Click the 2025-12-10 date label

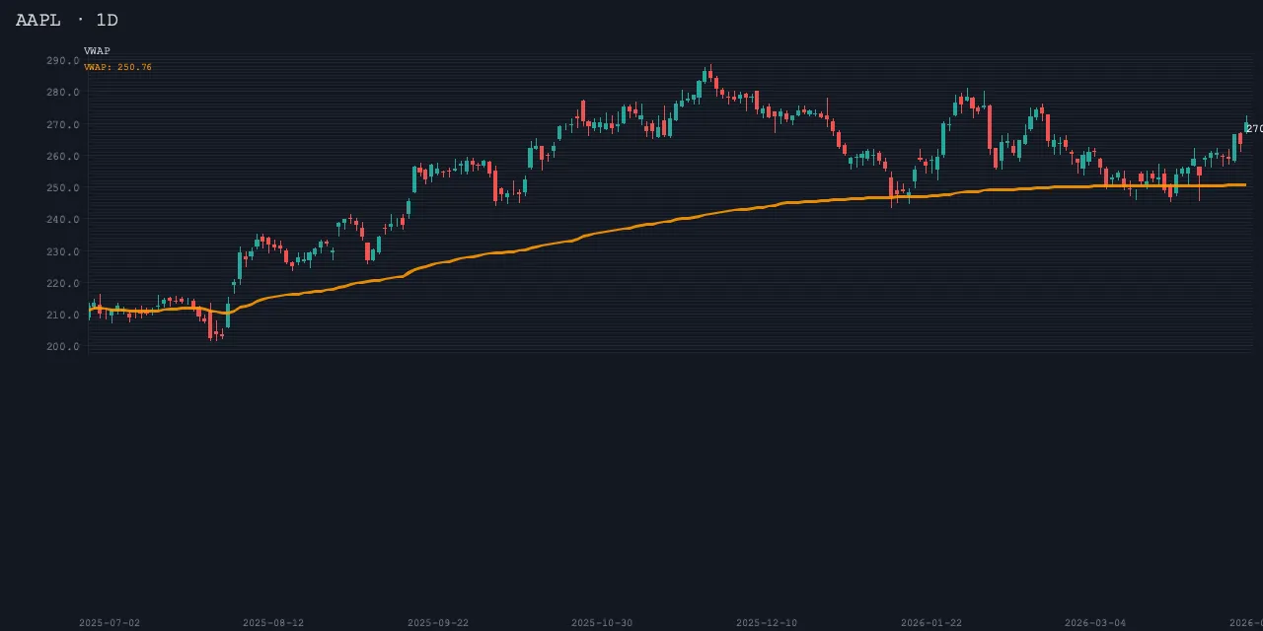[767, 623]
